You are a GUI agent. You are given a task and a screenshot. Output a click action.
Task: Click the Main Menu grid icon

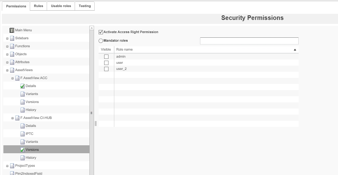pos(12,30)
